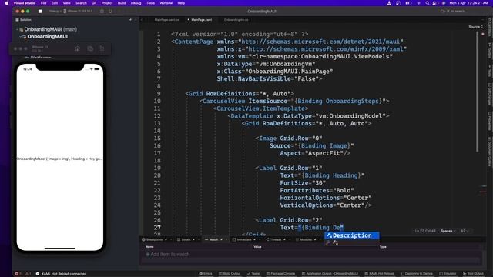This screenshot has height=277, width=493.
Task: Open the Build menu
Action: [x=122, y=3]
